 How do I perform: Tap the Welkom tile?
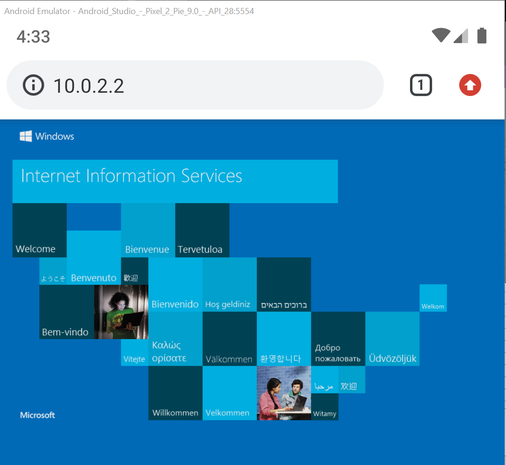pyautogui.click(x=433, y=298)
